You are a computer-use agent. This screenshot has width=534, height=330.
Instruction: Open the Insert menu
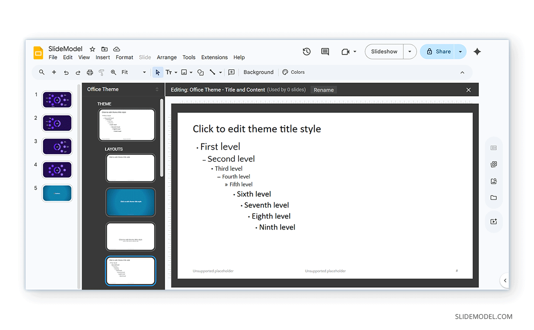point(103,57)
